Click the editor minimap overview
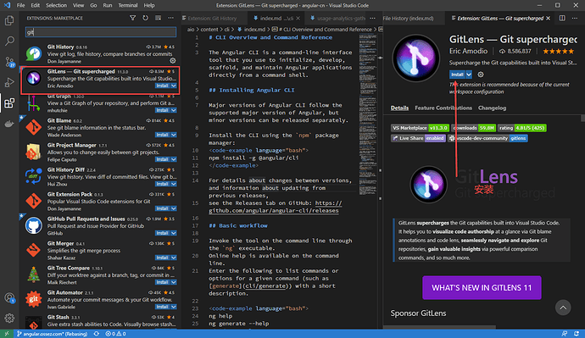The image size is (585, 338). (368, 115)
